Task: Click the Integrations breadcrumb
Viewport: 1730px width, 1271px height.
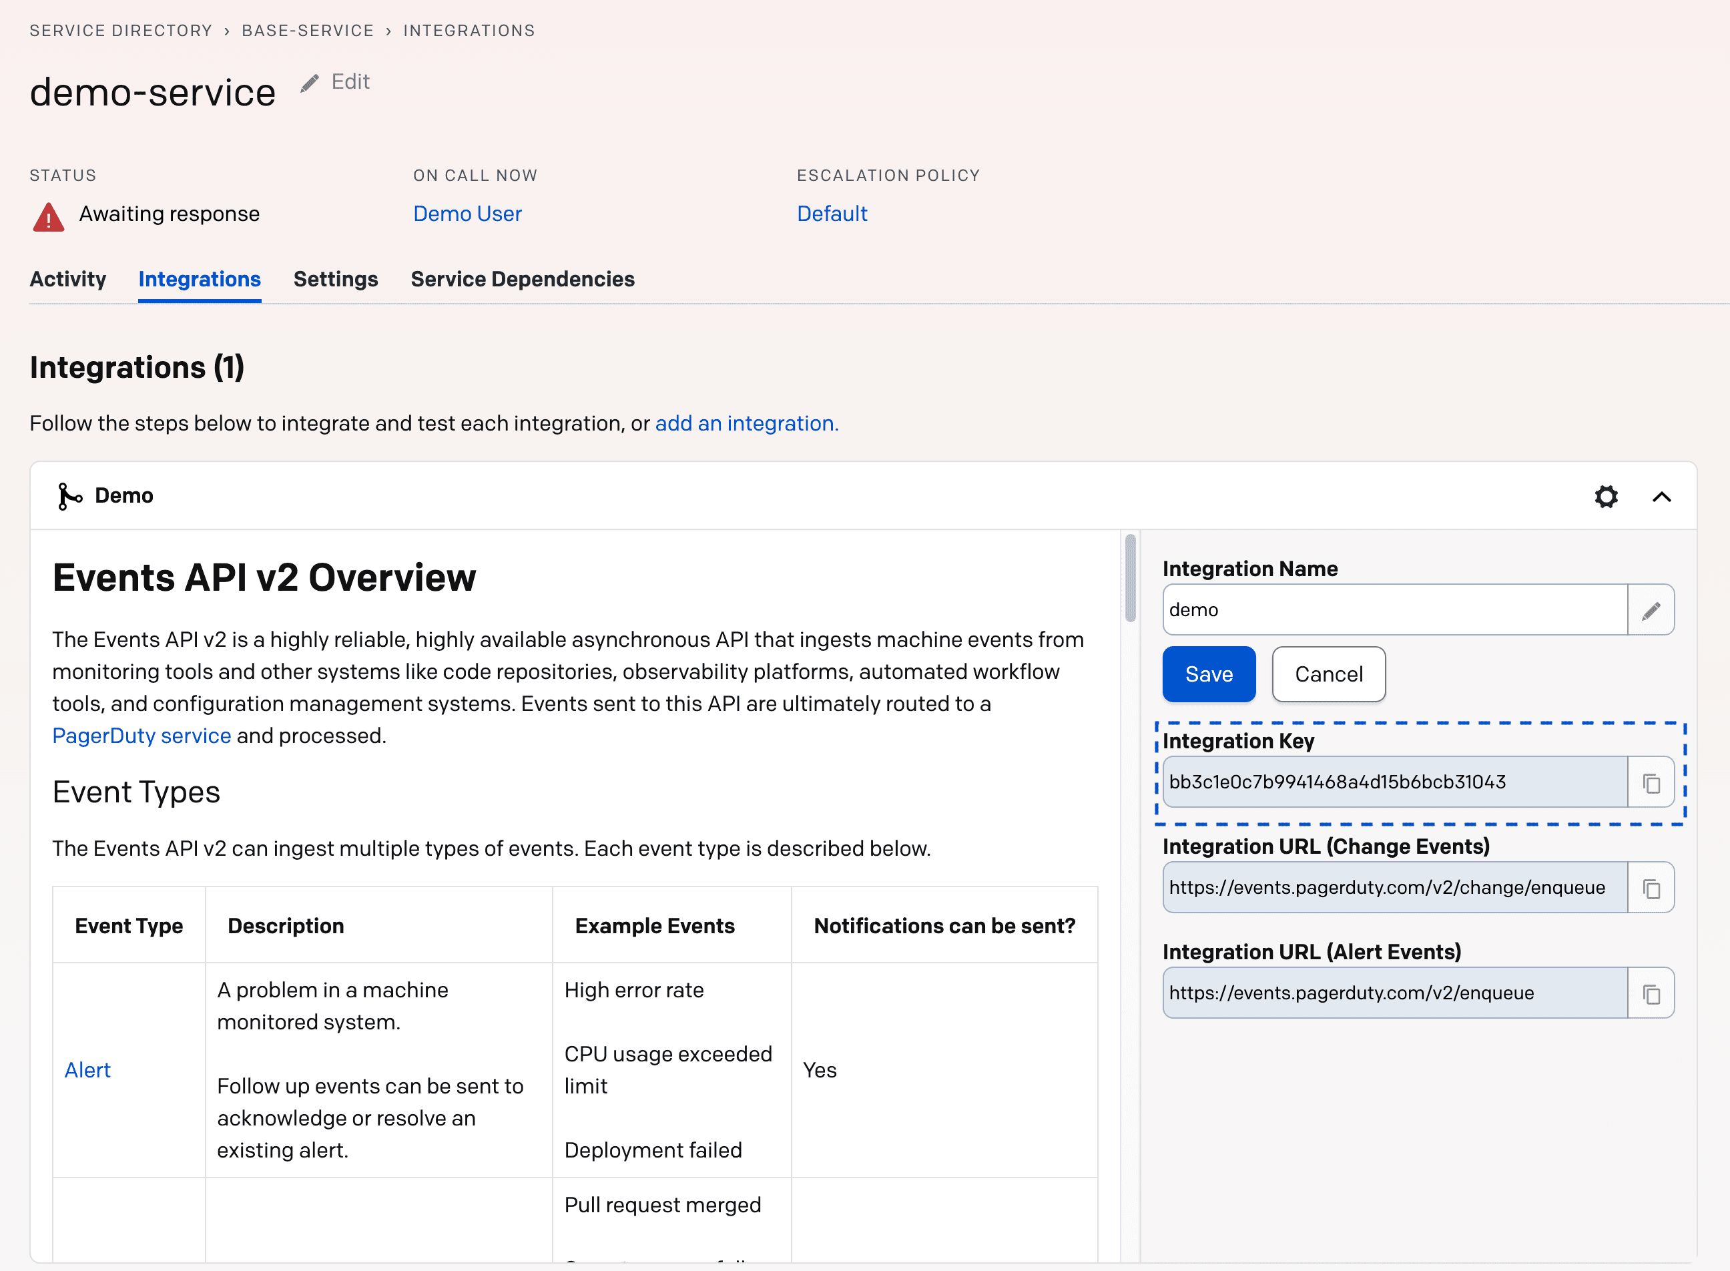Action: pos(469,31)
